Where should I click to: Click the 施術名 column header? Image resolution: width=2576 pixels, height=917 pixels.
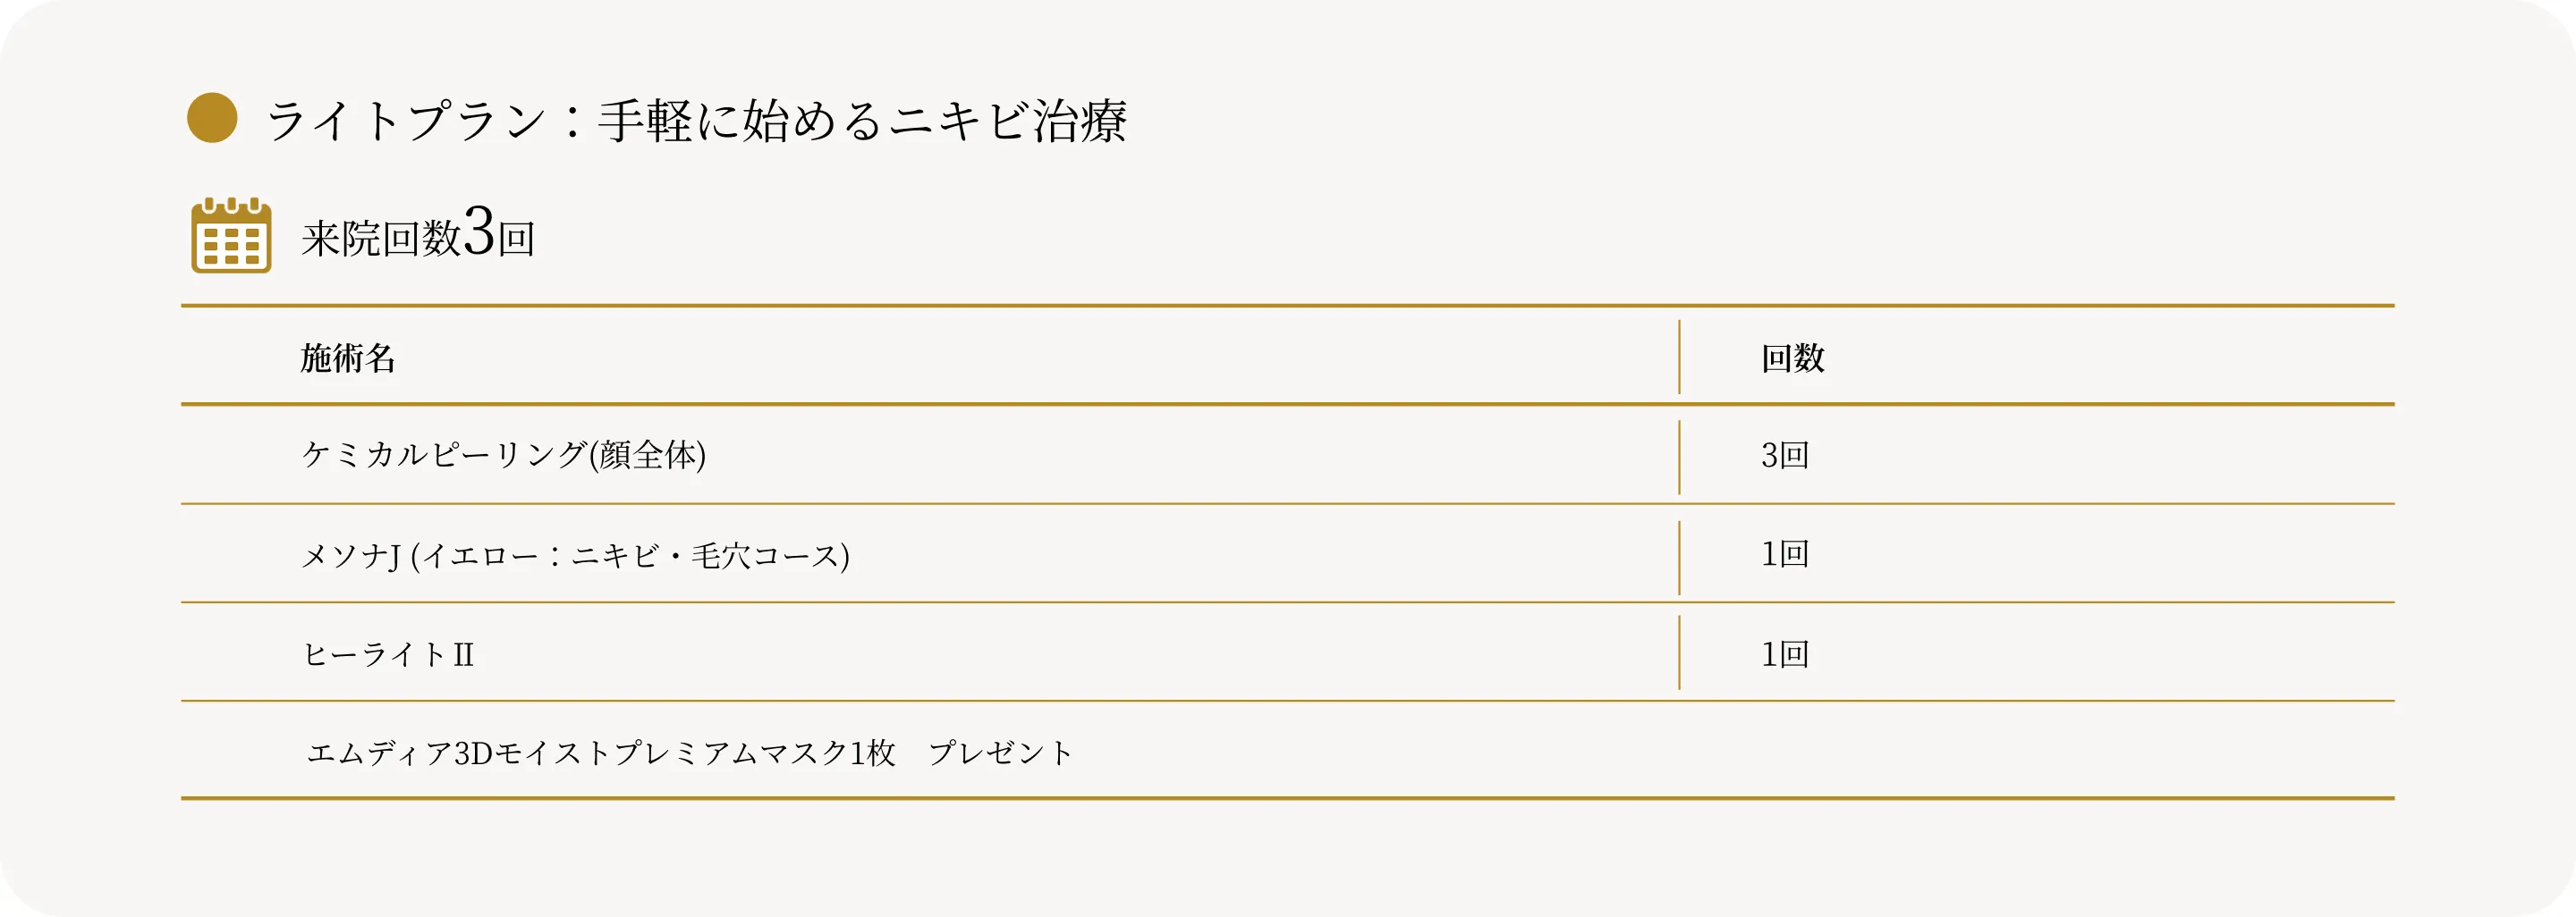348,358
